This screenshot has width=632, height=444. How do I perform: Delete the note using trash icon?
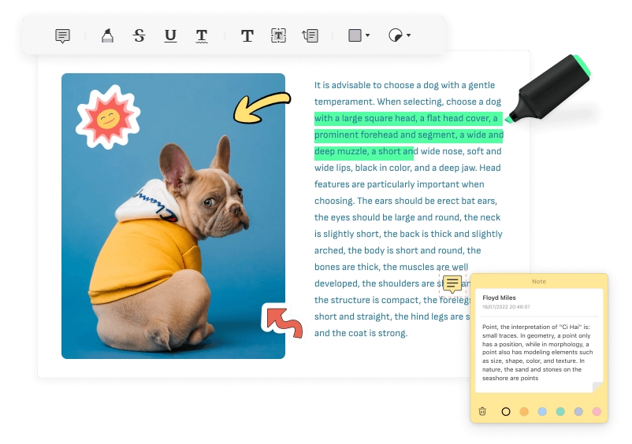[482, 411]
